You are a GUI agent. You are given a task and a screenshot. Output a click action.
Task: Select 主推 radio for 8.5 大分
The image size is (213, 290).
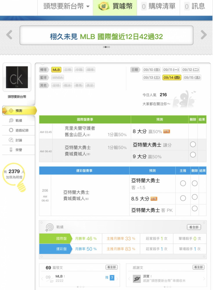pos(183,198)
